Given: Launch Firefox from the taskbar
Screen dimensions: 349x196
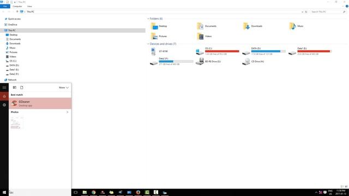Looking at the screenshot, I should [x=138, y=192].
